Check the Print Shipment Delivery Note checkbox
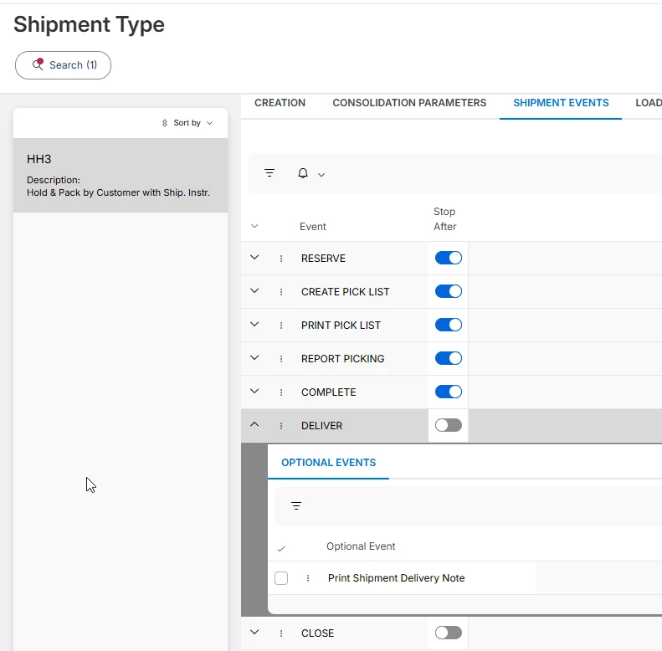The height and width of the screenshot is (651, 662). [x=281, y=578]
